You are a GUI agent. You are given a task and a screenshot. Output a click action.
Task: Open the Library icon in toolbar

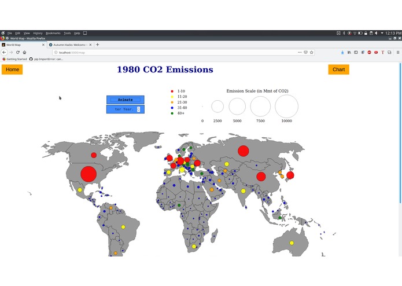pos(349,52)
